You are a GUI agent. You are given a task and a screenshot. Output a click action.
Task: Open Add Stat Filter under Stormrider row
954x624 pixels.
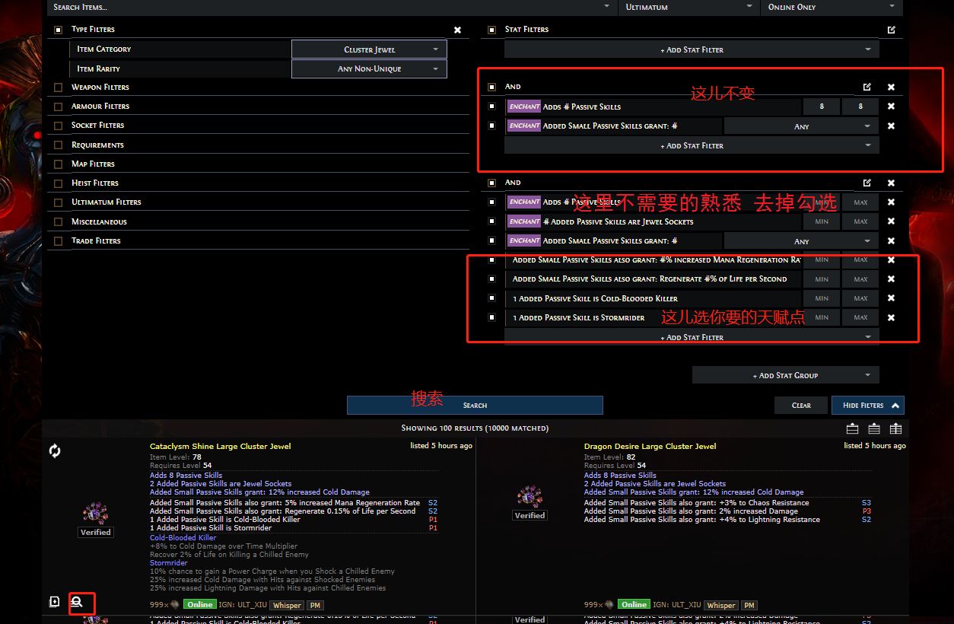(x=692, y=337)
